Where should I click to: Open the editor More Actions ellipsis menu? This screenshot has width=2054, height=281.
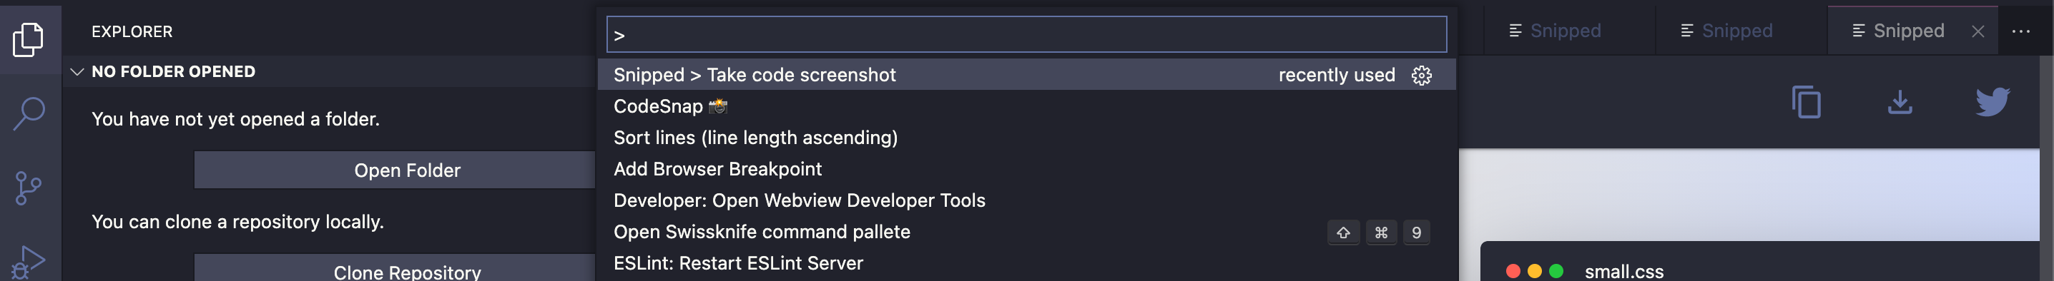point(2020,31)
